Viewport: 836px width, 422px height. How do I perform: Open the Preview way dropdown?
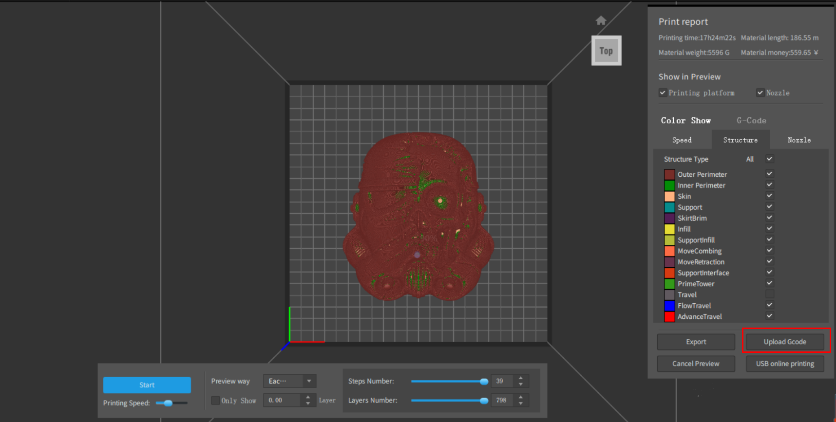pyautogui.click(x=289, y=381)
